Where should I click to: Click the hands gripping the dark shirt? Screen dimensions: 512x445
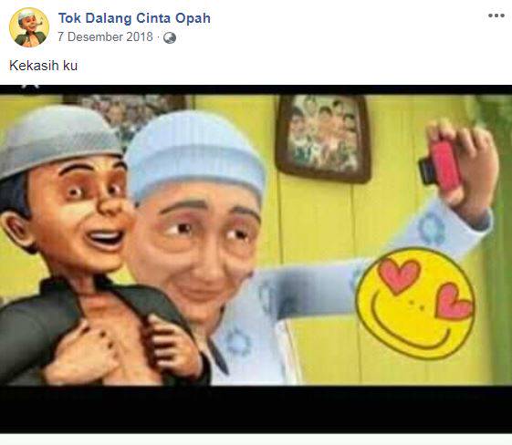pos(124,347)
